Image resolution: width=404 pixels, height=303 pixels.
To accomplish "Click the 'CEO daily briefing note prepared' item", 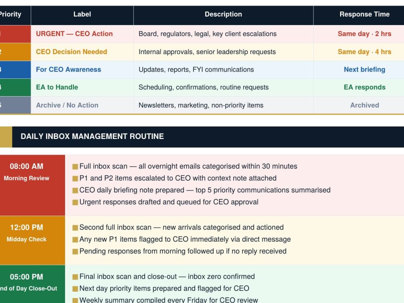I will [205, 190].
